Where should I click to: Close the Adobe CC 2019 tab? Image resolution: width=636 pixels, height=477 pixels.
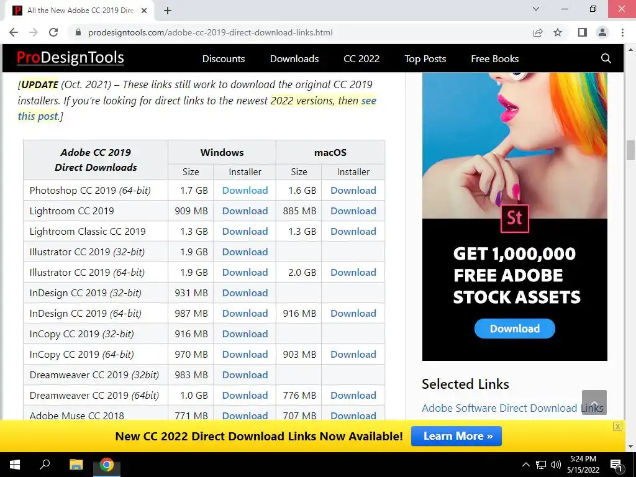pos(144,11)
